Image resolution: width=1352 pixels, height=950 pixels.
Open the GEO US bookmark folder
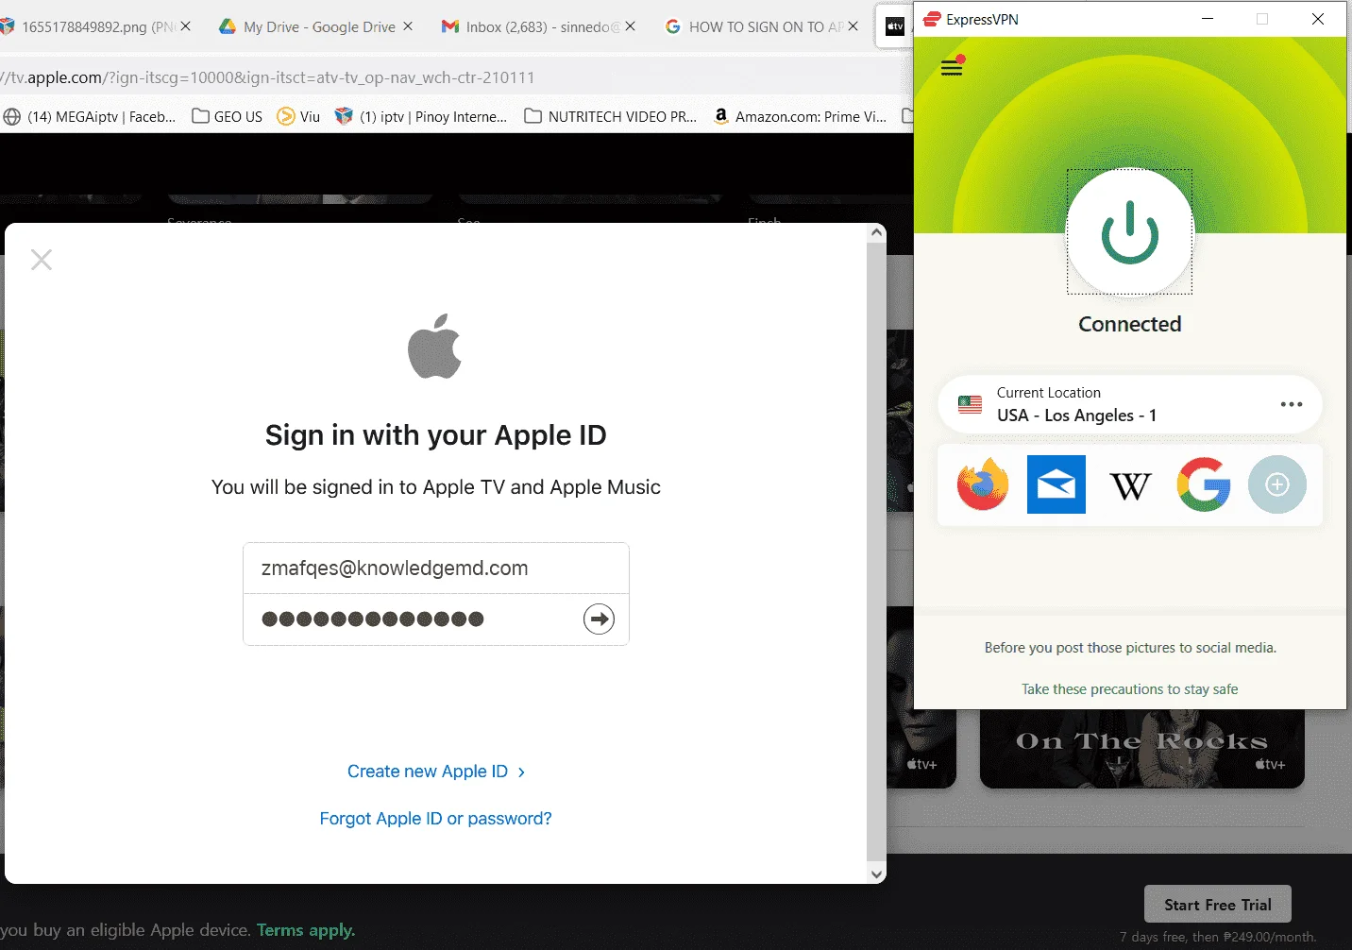coord(228,117)
